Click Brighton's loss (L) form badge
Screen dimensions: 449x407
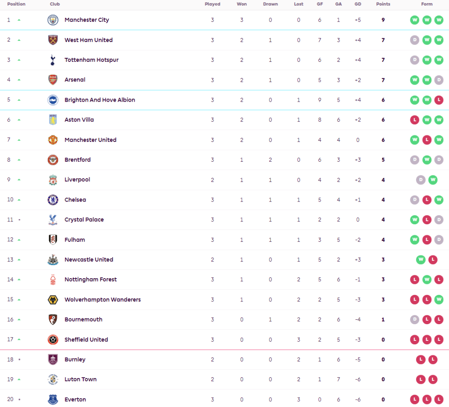[439, 100]
